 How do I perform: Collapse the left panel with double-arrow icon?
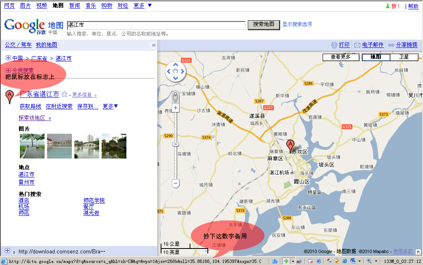coord(154,45)
